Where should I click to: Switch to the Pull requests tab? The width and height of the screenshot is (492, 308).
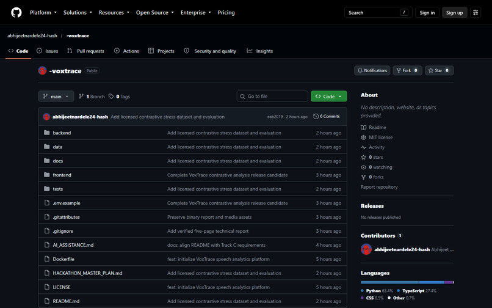(85, 51)
